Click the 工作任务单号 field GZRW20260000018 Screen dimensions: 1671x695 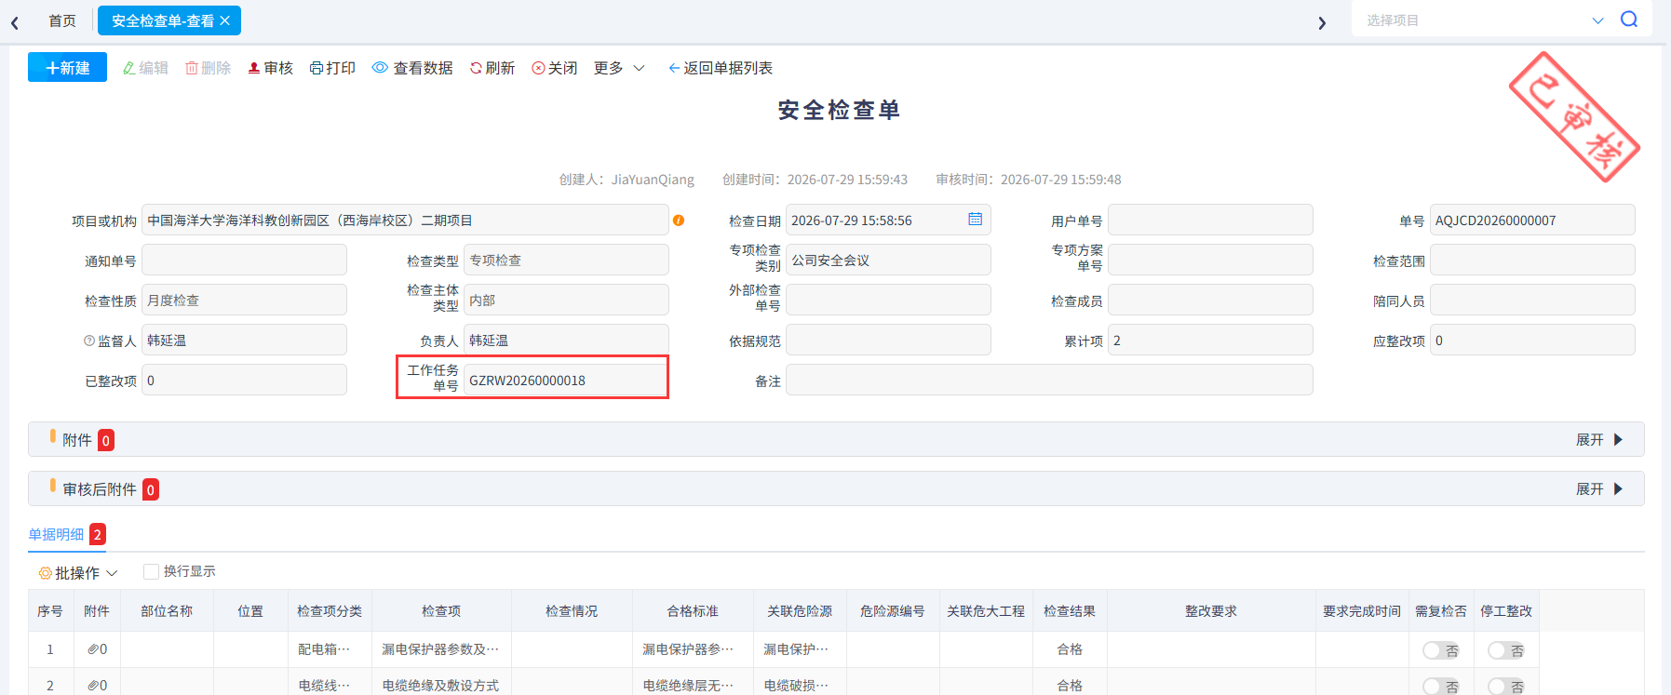point(566,380)
